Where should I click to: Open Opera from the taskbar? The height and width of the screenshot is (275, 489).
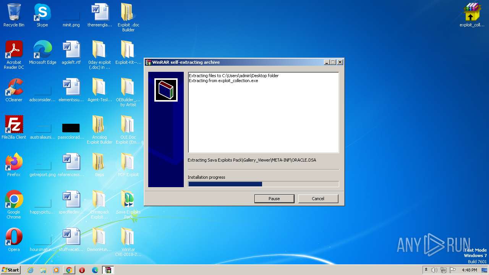click(x=82, y=270)
